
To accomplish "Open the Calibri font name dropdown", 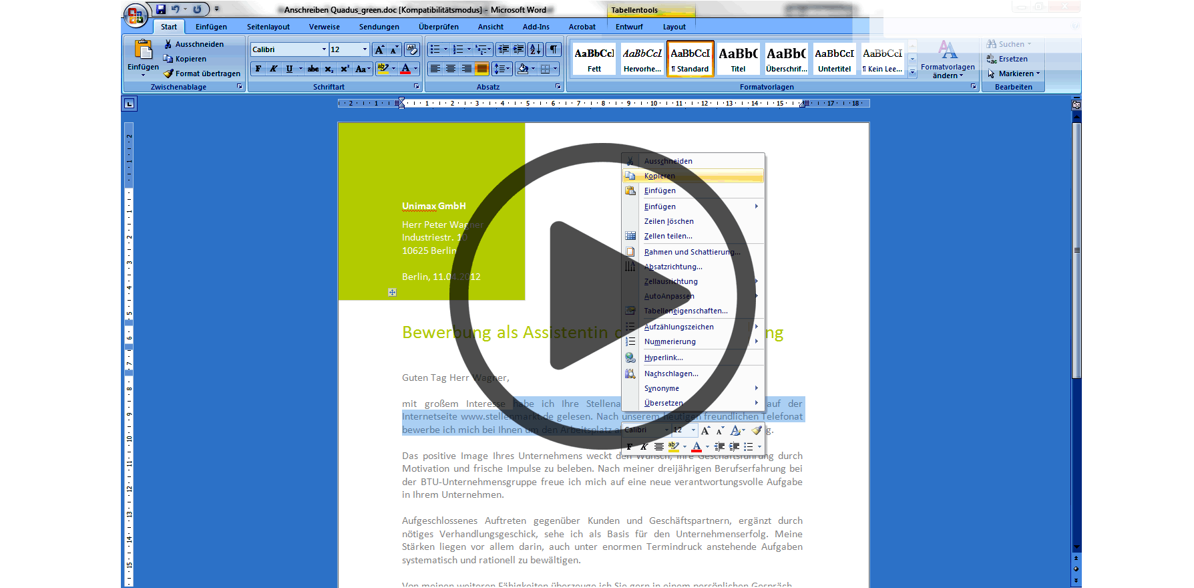I will (x=324, y=49).
